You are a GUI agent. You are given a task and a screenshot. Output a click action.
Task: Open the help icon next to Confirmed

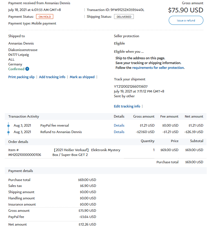pos(27,69)
